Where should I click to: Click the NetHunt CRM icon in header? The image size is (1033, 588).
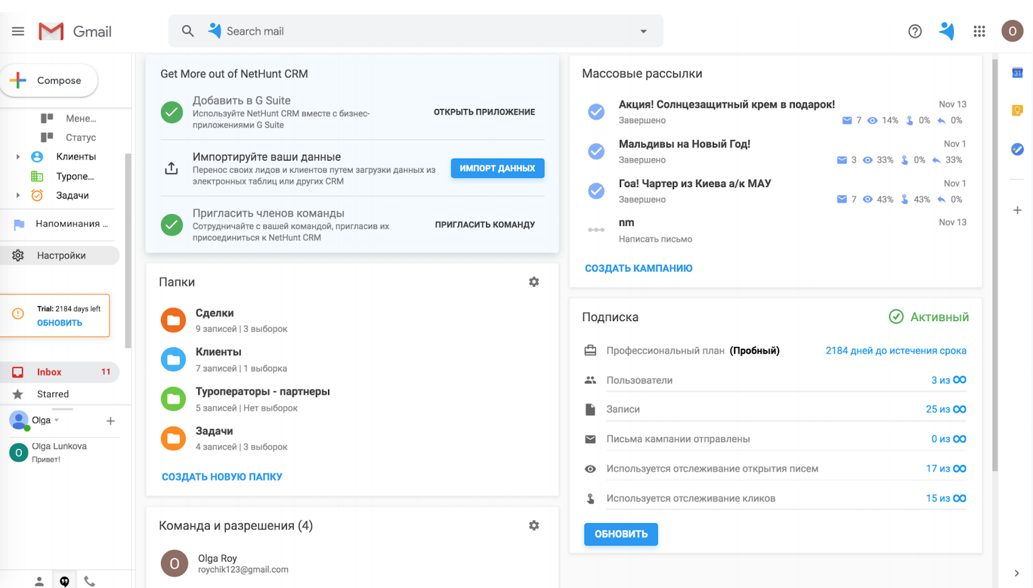(947, 31)
